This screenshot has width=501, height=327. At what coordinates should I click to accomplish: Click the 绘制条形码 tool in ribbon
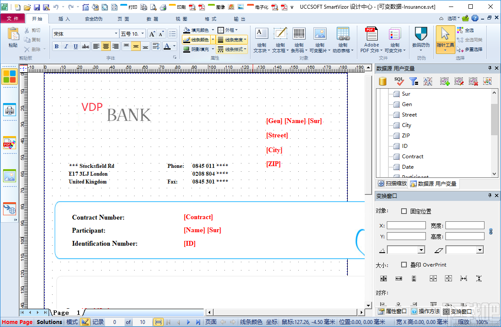pos(299,37)
